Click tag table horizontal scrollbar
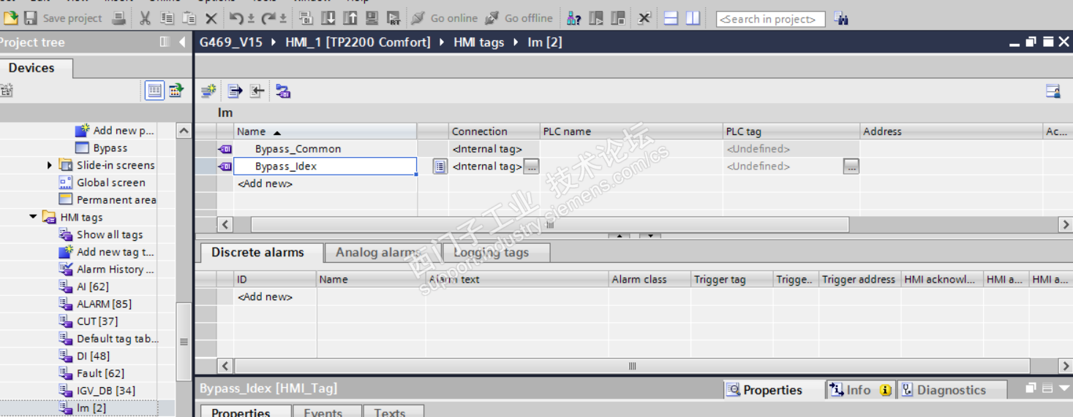The image size is (1073, 417). click(x=549, y=225)
